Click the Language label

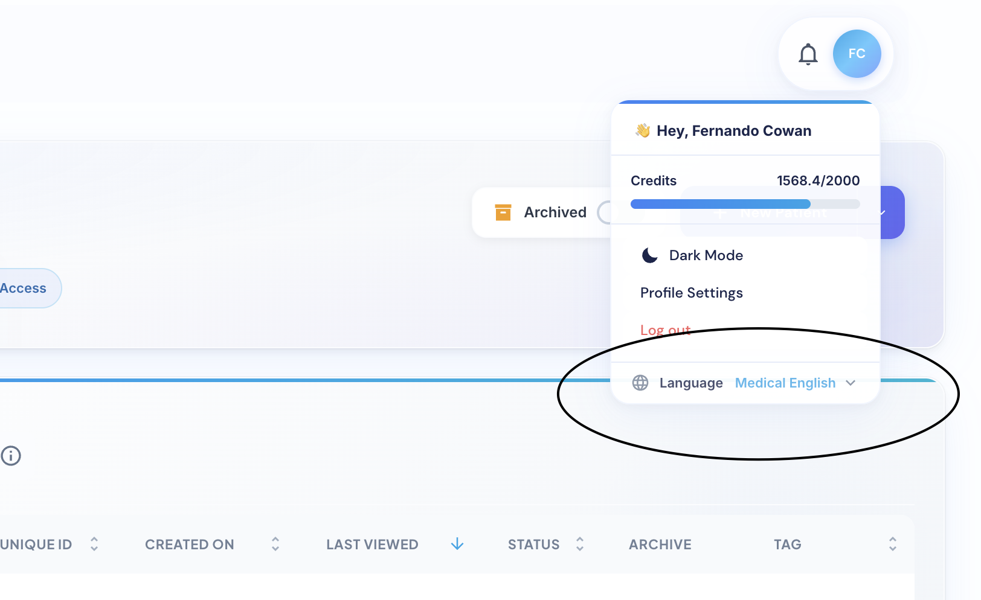pyautogui.click(x=691, y=383)
